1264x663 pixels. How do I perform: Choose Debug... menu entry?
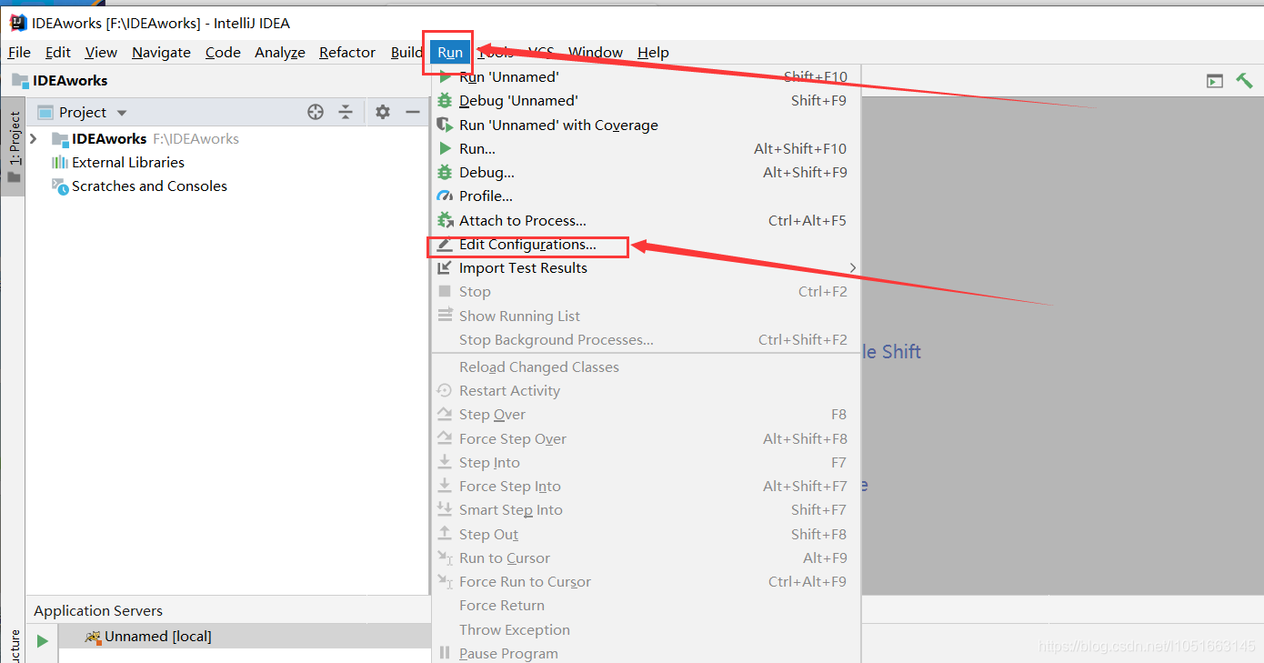pos(646,172)
